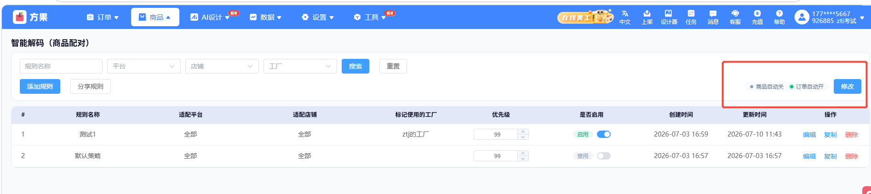Image resolution: width=871 pixels, height=194 pixels.
Task: Focus the 规则名称 search field
Action: click(x=61, y=66)
